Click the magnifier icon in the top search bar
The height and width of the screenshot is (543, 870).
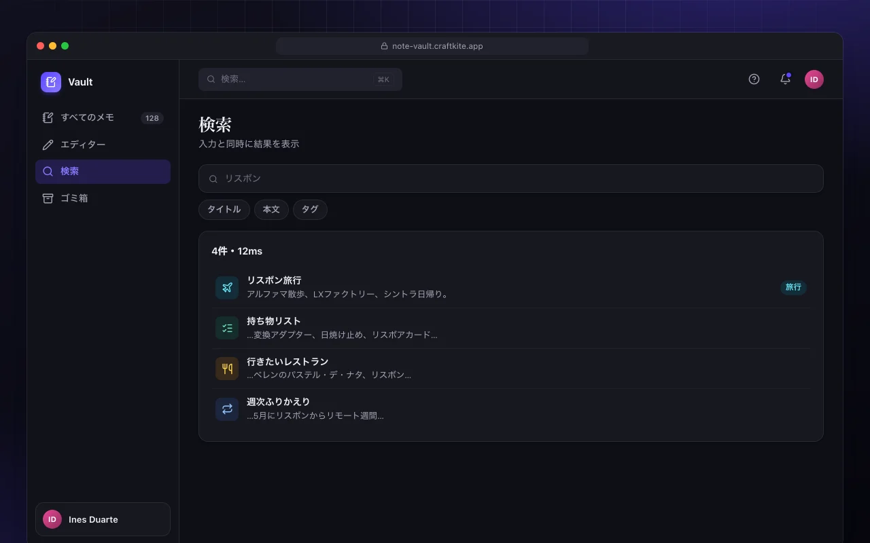(211, 79)
